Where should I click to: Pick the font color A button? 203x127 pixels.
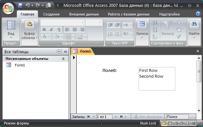pos(44,36)
